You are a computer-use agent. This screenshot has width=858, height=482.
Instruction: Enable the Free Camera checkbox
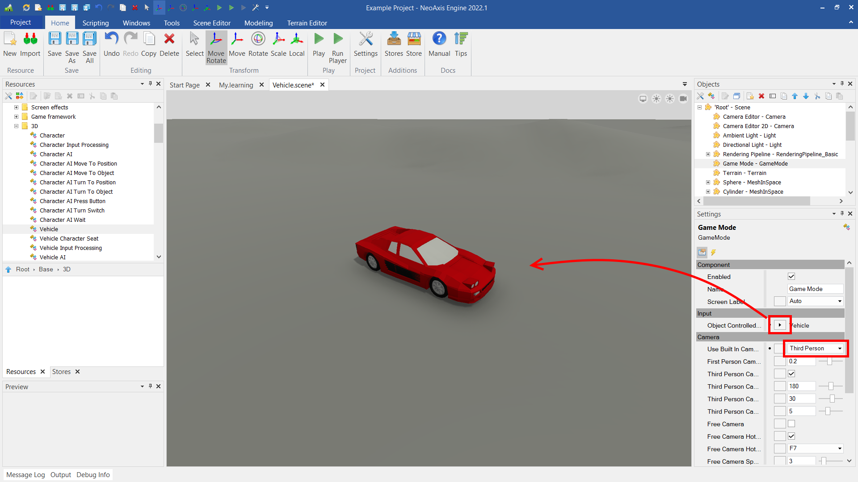point(791,424)
